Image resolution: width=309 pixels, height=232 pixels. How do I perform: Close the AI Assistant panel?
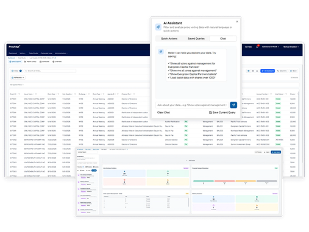237,21
